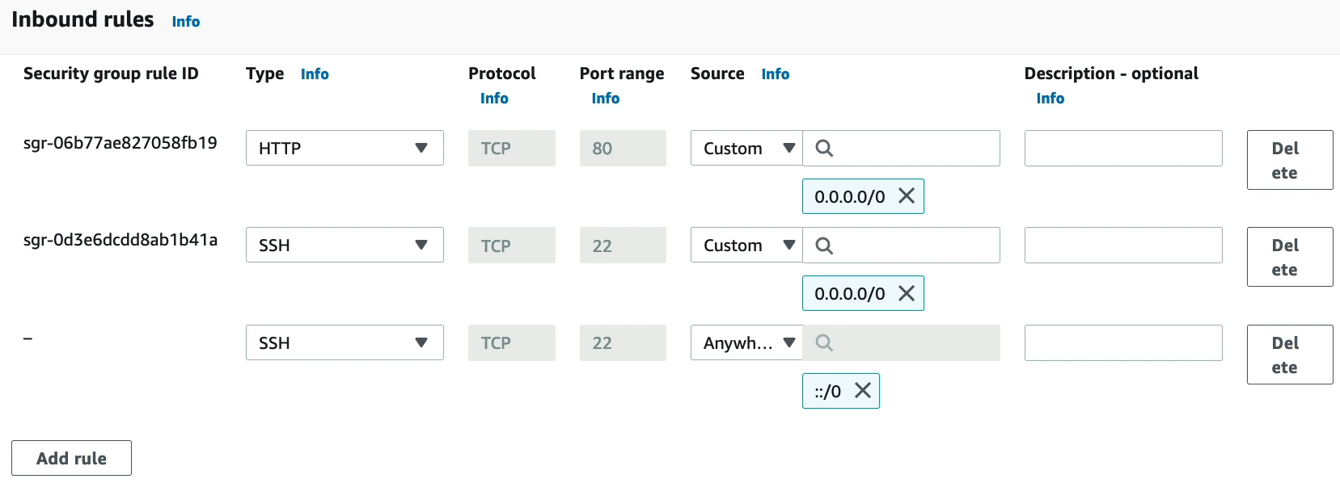Open type dropdown for rule sgr-0d3e6dcdd8ab1b41a
1340x483 pixels.
click(x=345, y=246)
